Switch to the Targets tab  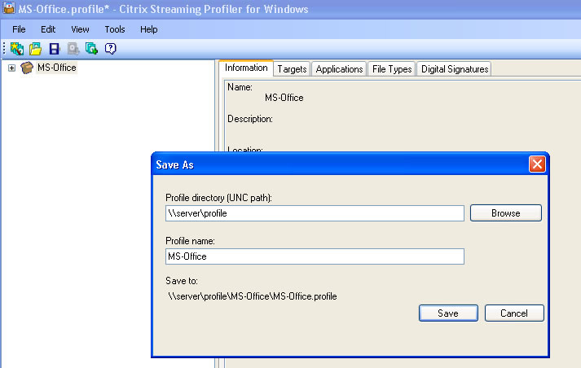click(292, 69)
